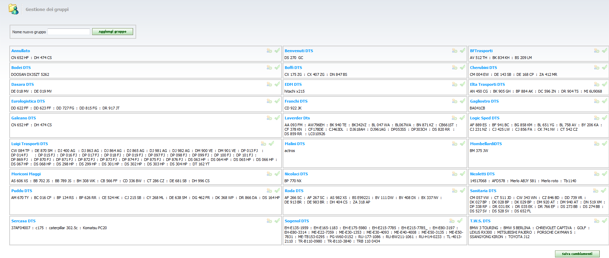Add user icon for Benvenuti DTS group

point(455,50)
